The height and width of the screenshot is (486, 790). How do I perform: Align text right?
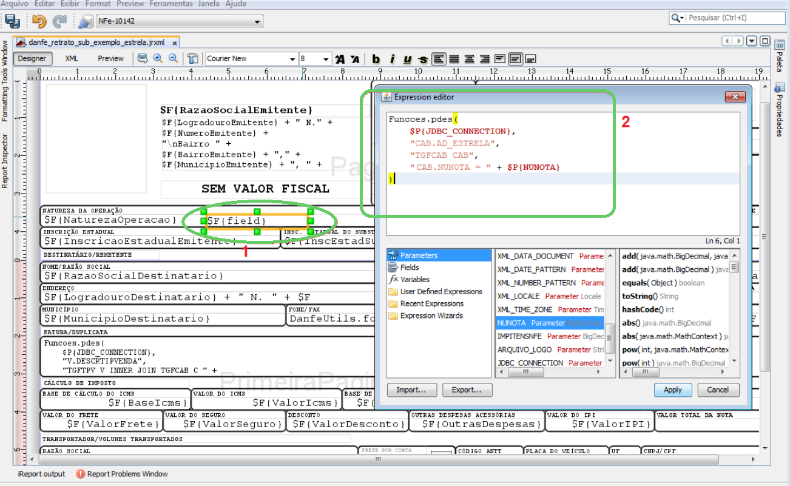[484, 59]
